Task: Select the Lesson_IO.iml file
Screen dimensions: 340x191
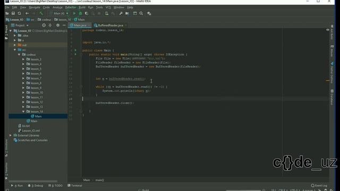Action: (x=29, y=131)
